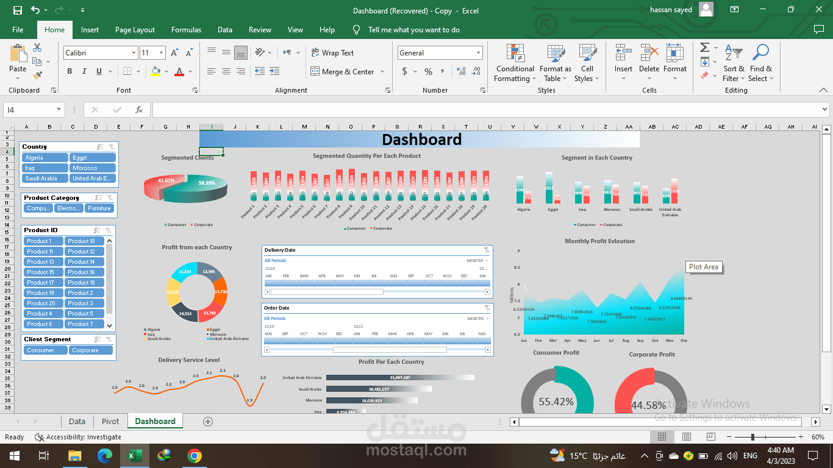Switch to Page Layout view in status bar
The width and height of the screenshot is (833, 468).
[x=687, y=437]
